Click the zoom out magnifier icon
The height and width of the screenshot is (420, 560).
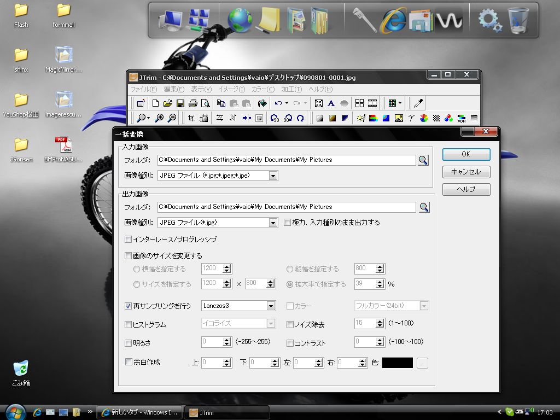point(172,118)
